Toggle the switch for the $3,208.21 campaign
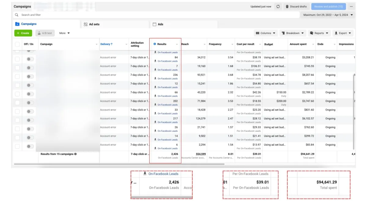The height and width of the screenshot is (201, 367). point(30,59)
